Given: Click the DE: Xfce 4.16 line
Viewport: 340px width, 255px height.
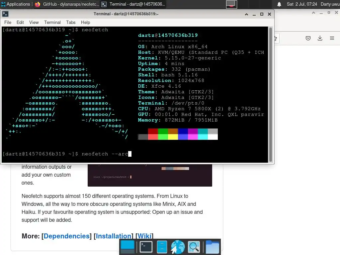Looking at the screenshot, I should tap(159, 86).
